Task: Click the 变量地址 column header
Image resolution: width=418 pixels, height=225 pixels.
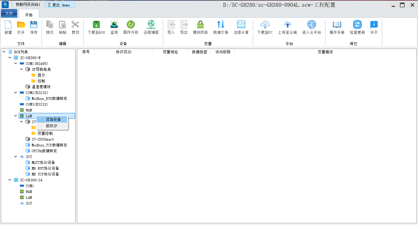Action: (x=170, y=52)
